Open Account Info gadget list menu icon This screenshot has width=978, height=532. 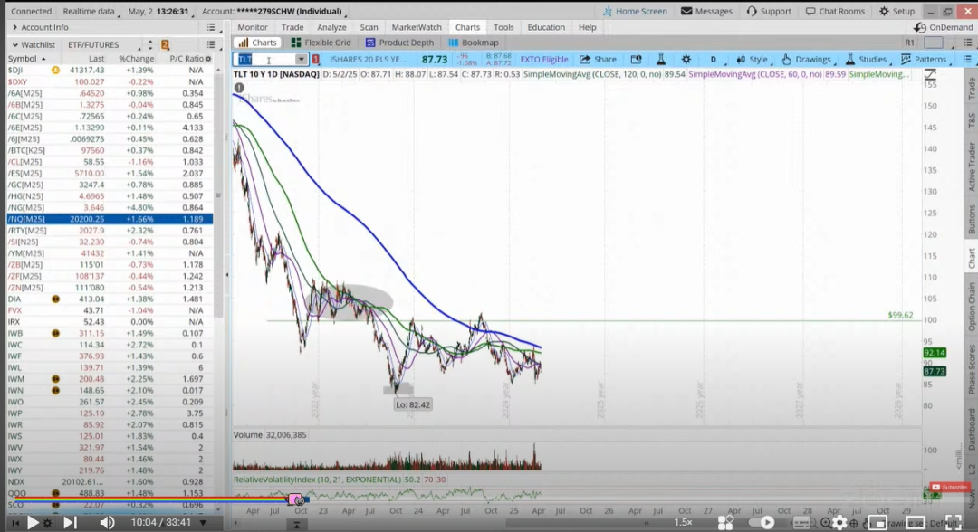211,27
